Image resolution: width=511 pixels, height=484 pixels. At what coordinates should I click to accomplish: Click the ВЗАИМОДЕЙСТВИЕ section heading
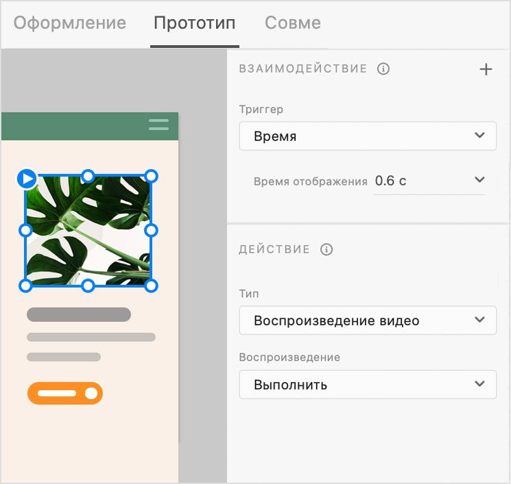pyautogui.click(x=303, y=68)
